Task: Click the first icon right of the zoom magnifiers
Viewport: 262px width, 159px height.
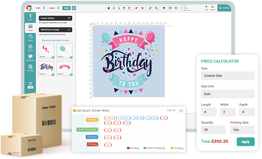Action: tap(164, 8)
